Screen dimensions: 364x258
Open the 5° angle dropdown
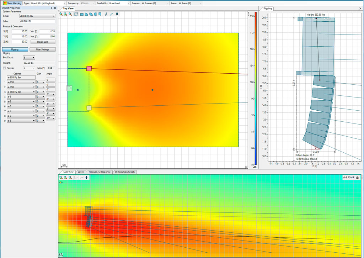pyautogui.click(x=50, y=94)
